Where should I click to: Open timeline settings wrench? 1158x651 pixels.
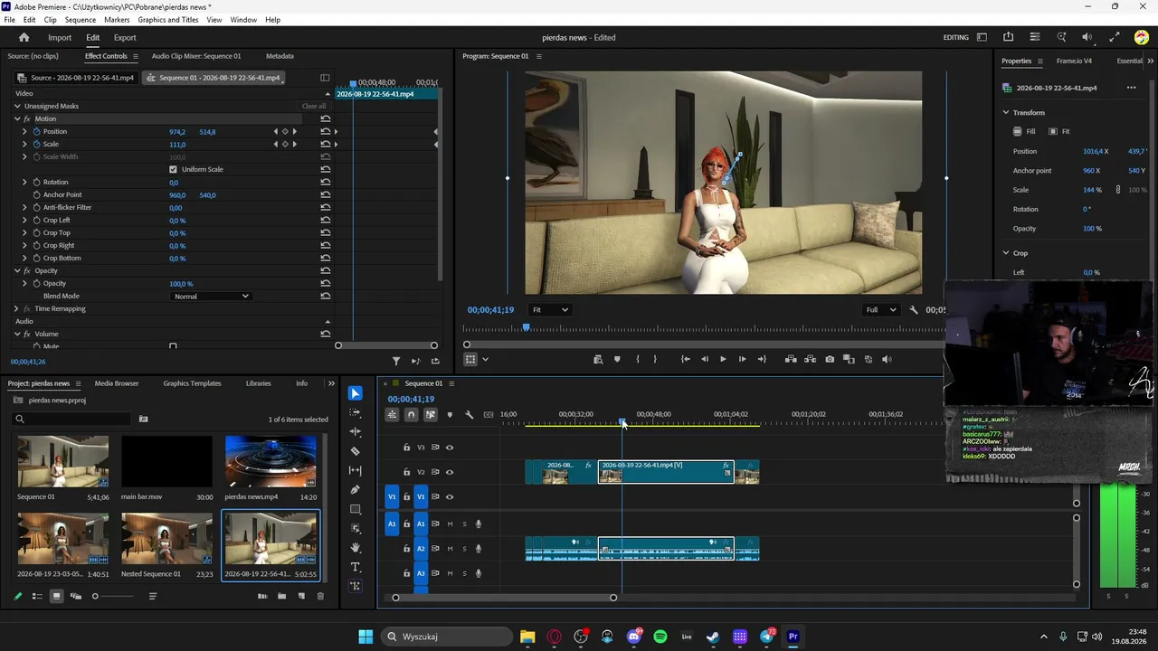[469, 415]
